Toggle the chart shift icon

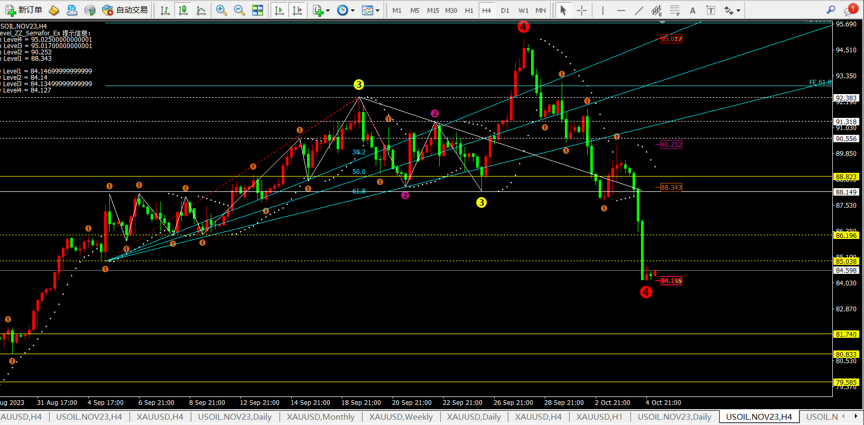[x=298, y=10]
